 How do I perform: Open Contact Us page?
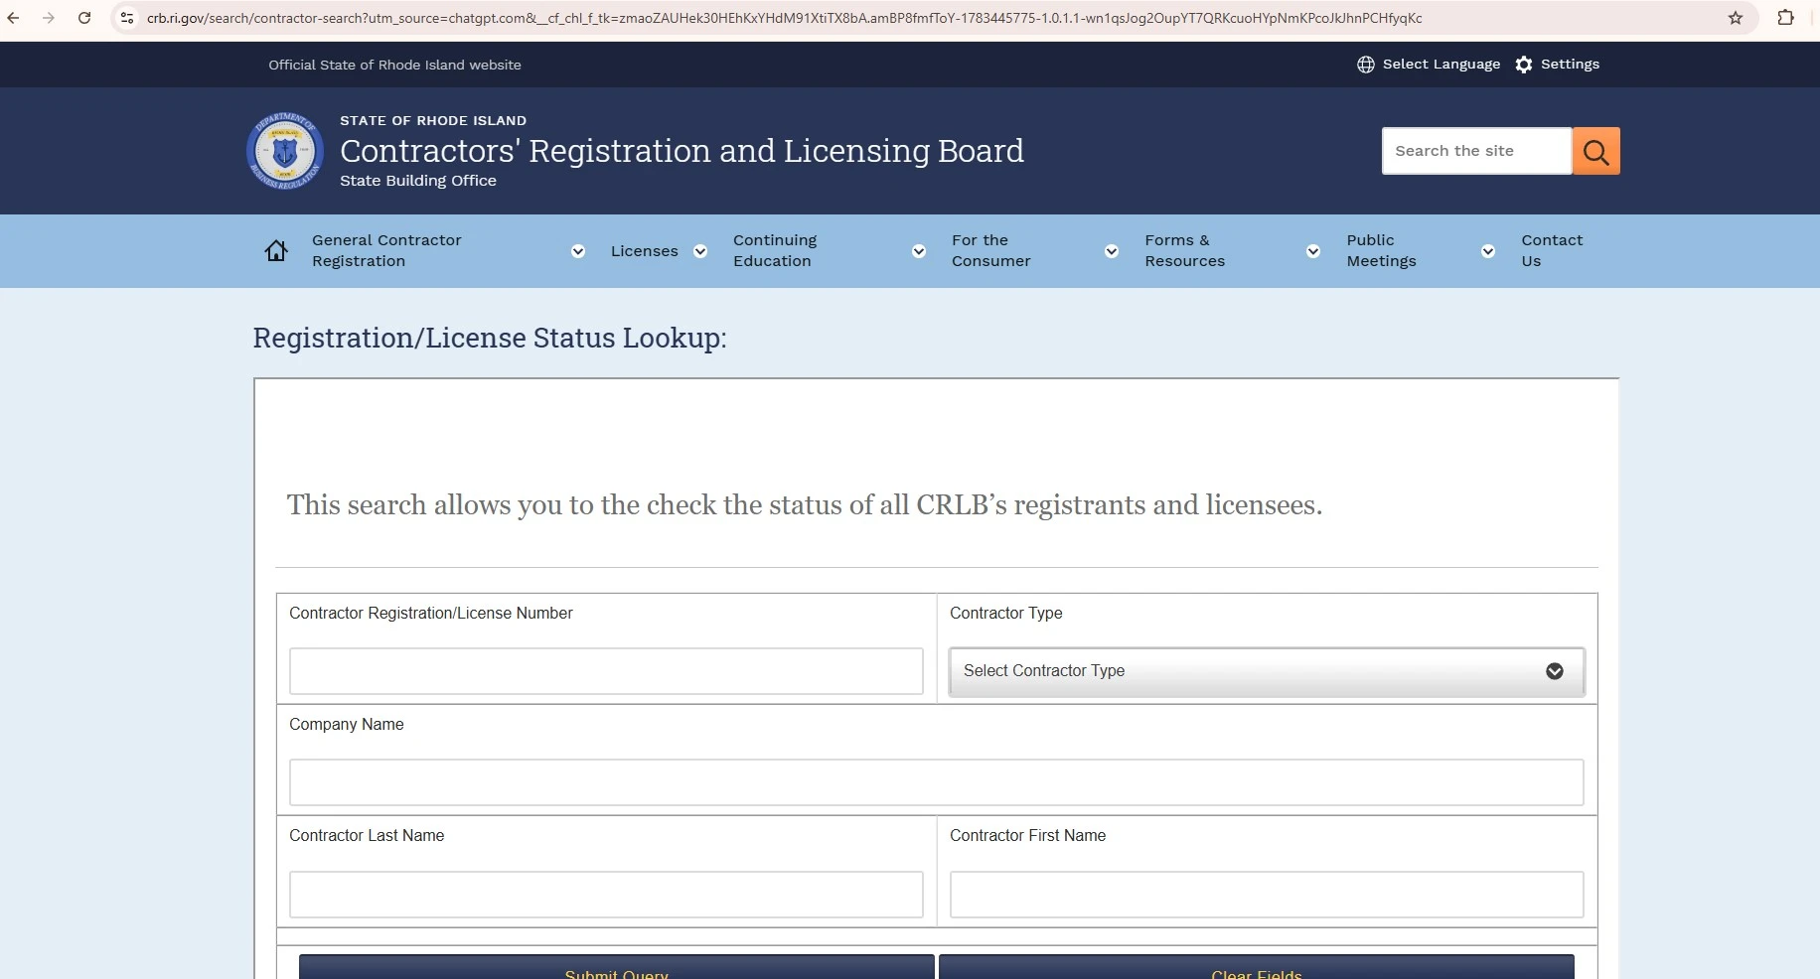pos(1552,250)
